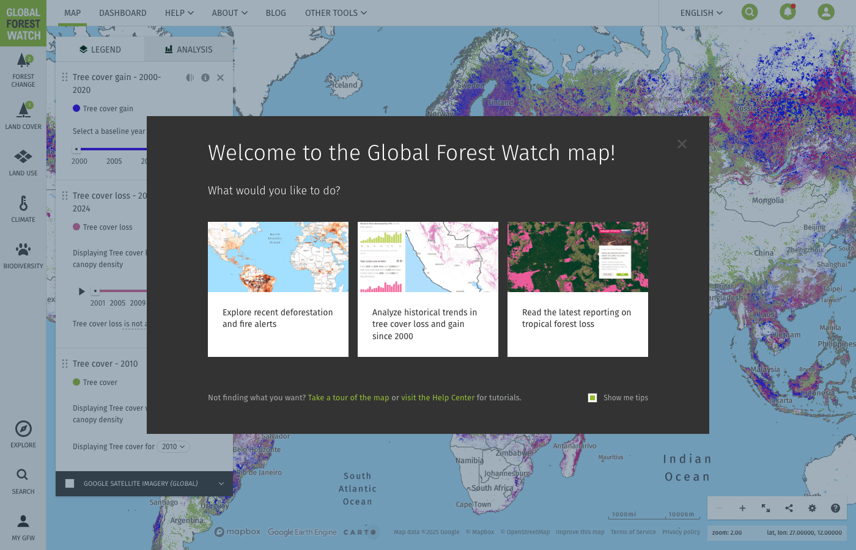This screenshot has height=550, width=856.
Task: Expand the Google Satellite Imagery basemap selector
Action: point(221,483)
